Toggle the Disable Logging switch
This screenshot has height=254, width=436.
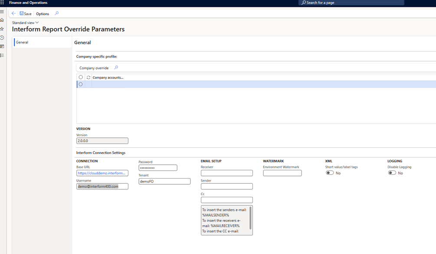(392, 173)
